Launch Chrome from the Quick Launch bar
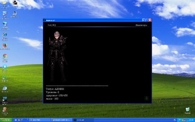Screen dimensions: 195x122 (19, 120)
